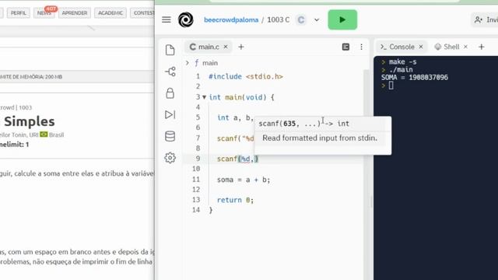Click the Replit logo icon
Screen dimensions: 498x280
point(186,19)
